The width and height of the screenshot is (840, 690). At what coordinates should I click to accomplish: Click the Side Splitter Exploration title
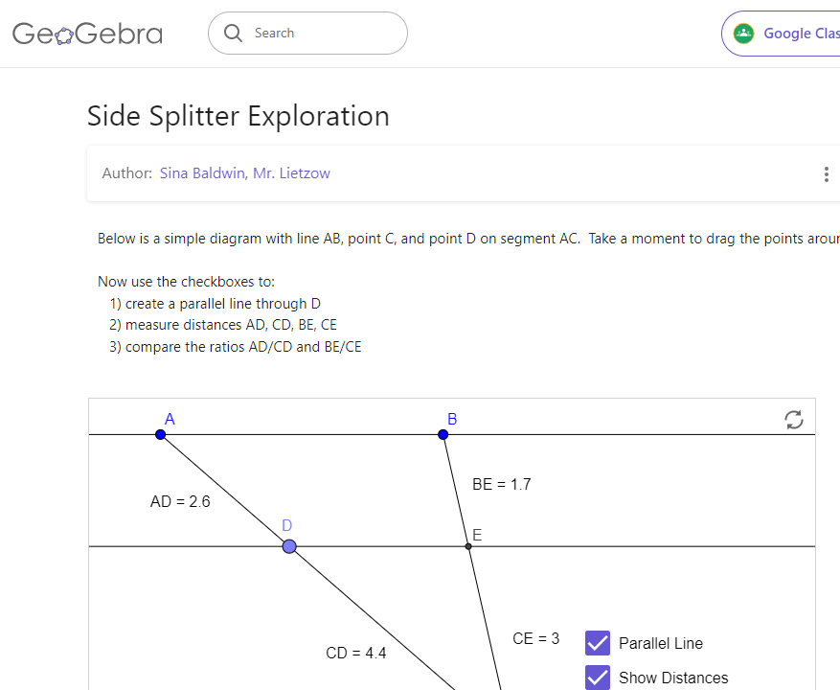(x=238, y=116)
